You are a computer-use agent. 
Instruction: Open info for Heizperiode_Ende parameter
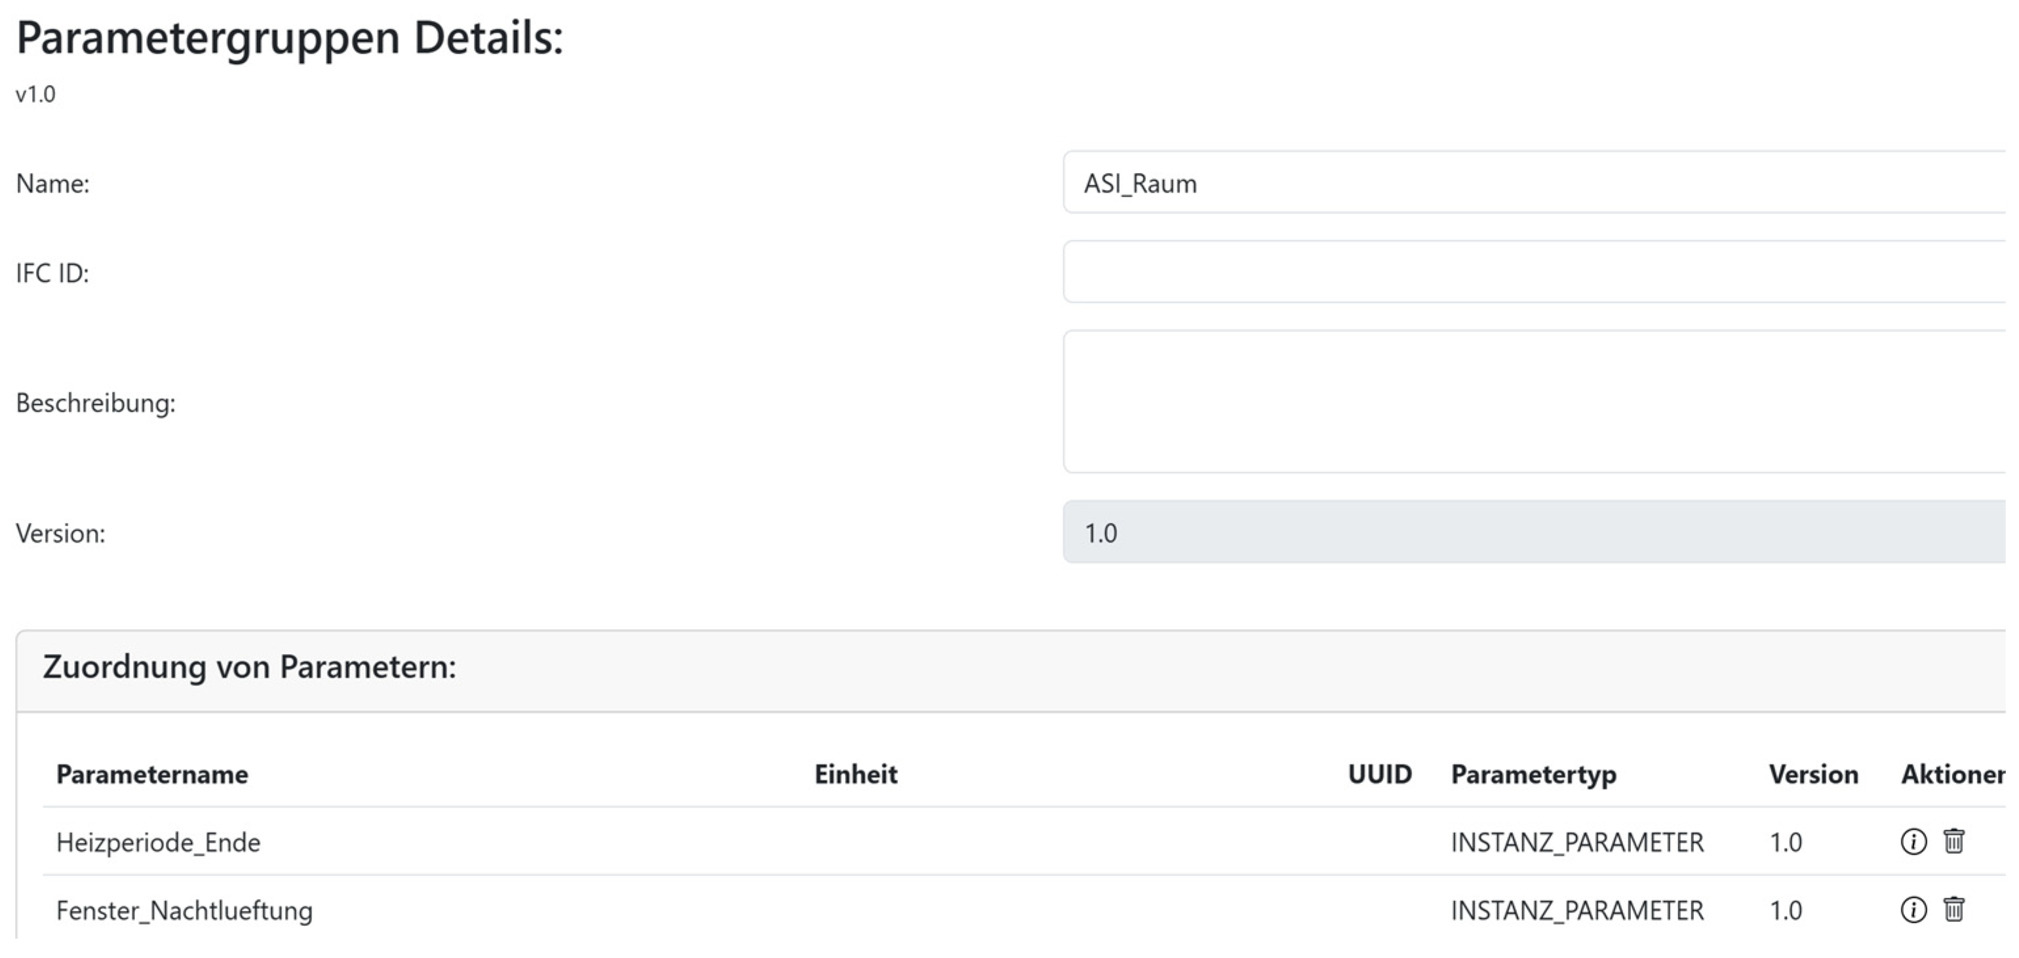click(1913, 841)
